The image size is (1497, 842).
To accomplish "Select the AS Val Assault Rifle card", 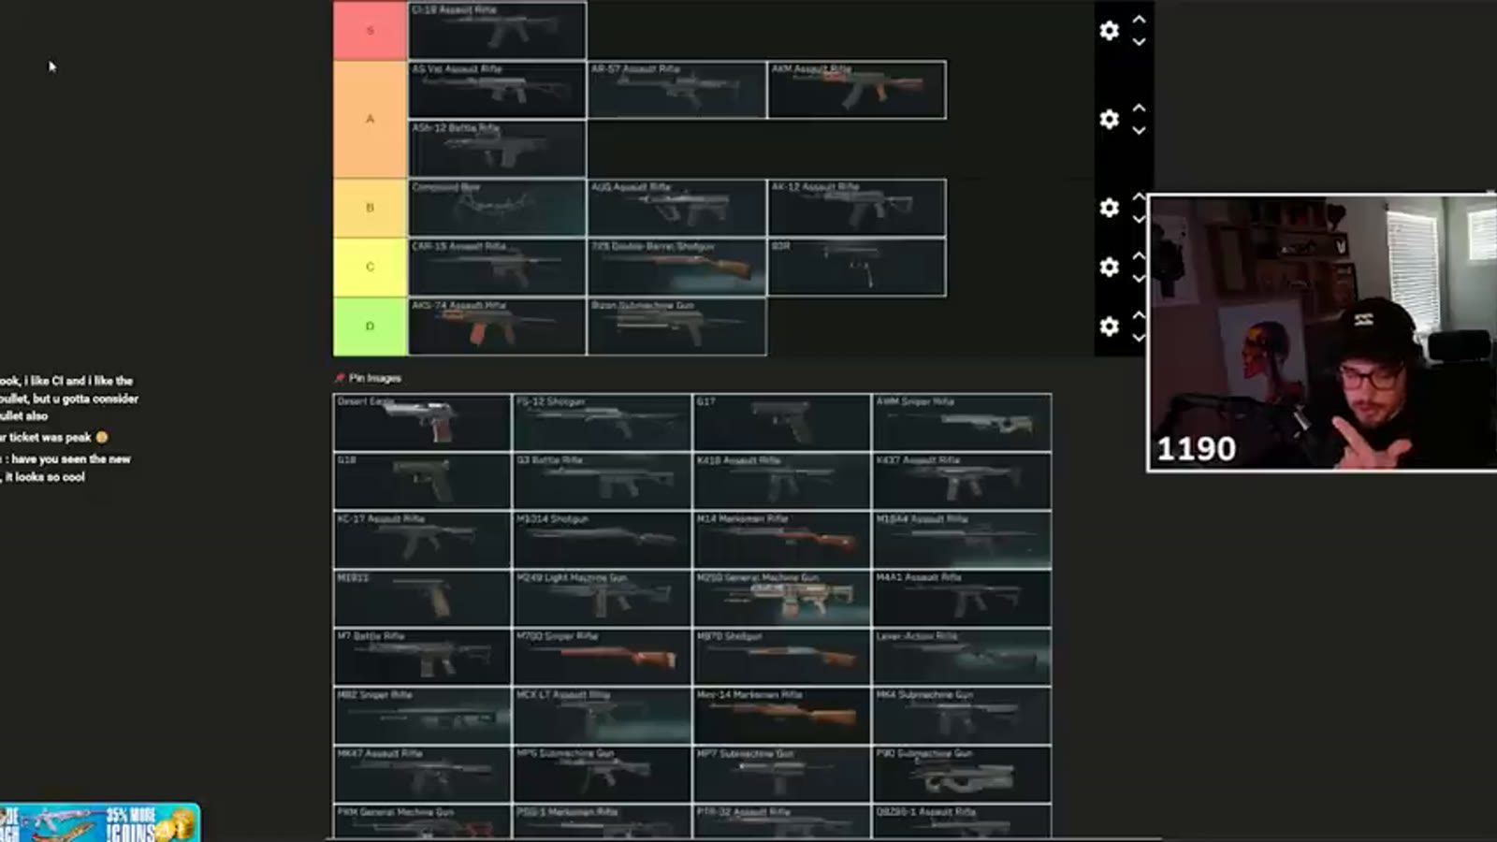I will tap(497, 90).
